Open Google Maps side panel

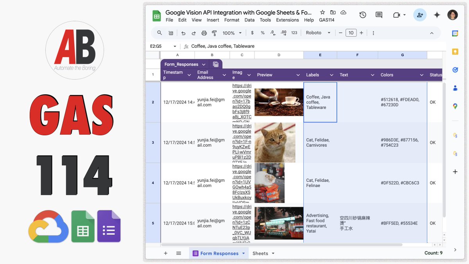[455, 106]
